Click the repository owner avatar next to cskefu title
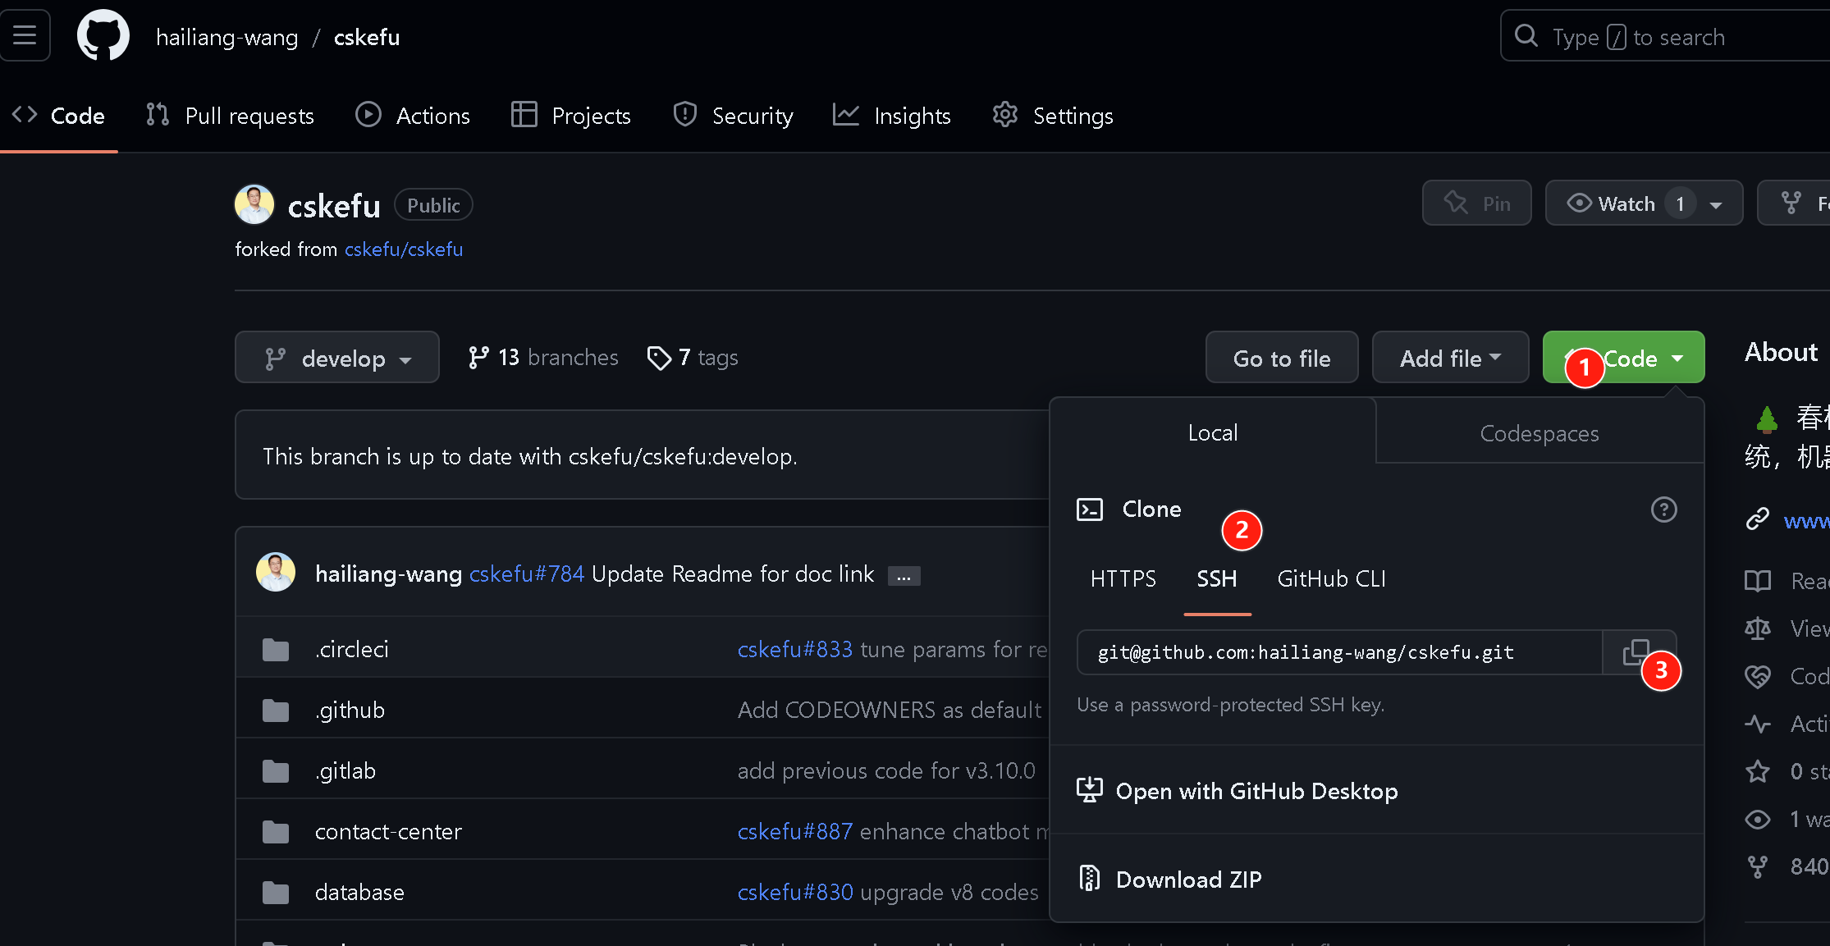Image resolution: width=1830 pixels, height=946 pixels. 254,204
